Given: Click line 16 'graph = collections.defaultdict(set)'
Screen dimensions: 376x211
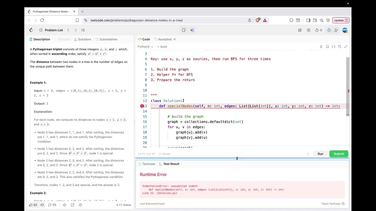Looking at the screenshot, I should 205,122.
